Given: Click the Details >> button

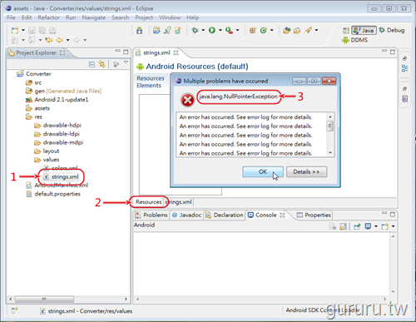Looking at the screenshot, I should pos(306,171).
